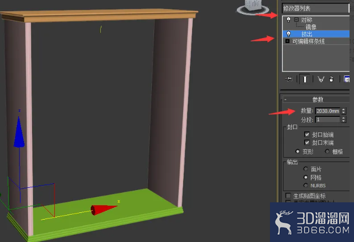The width and height of the screenshot is (354, 242).
Task: Increase the 数量 spinner value
Action: click(343, 110)
